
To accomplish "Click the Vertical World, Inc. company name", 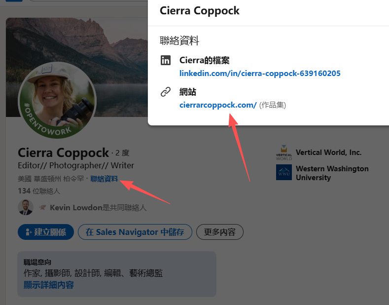I will 328,152.
